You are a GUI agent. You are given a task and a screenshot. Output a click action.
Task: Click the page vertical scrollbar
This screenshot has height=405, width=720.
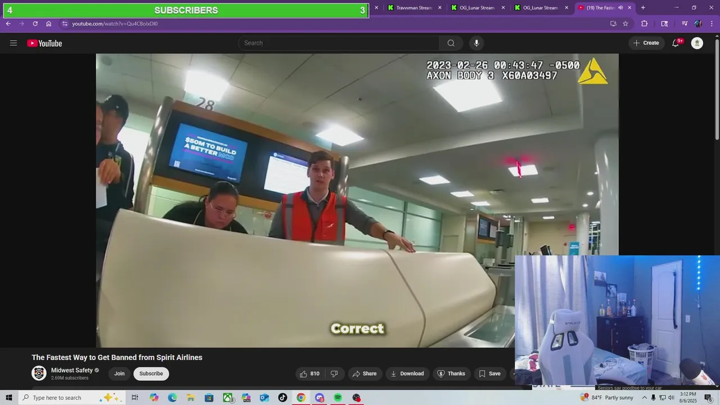tap(717, 90)
